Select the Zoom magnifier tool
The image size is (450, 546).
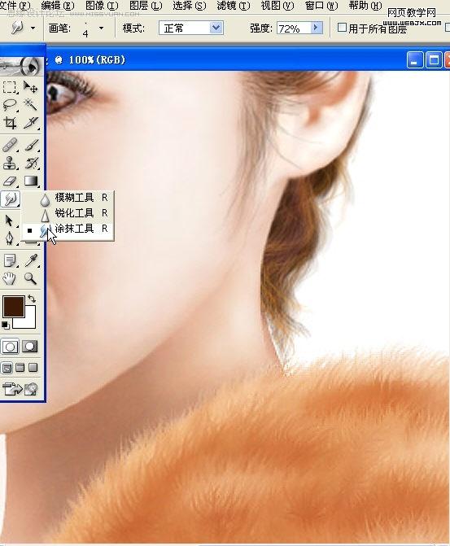point(31,278)
